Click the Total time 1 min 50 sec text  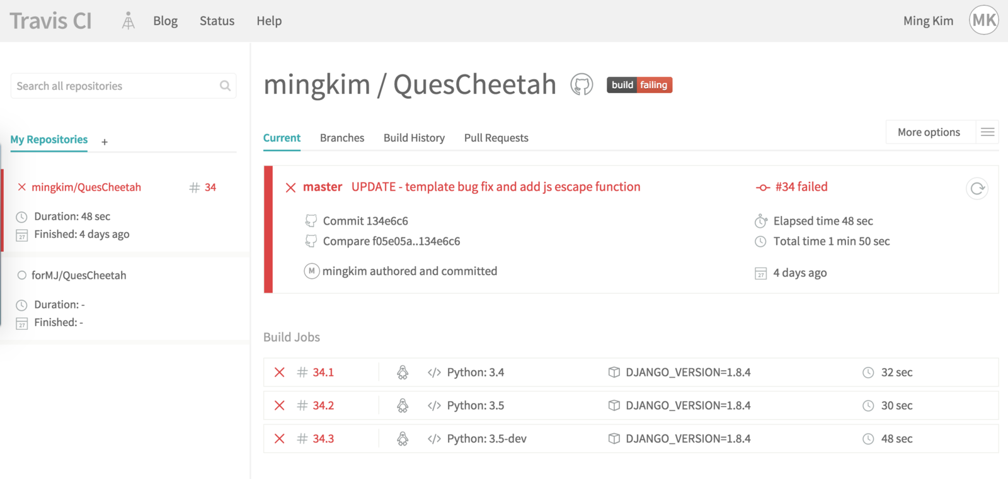[832, 241]
